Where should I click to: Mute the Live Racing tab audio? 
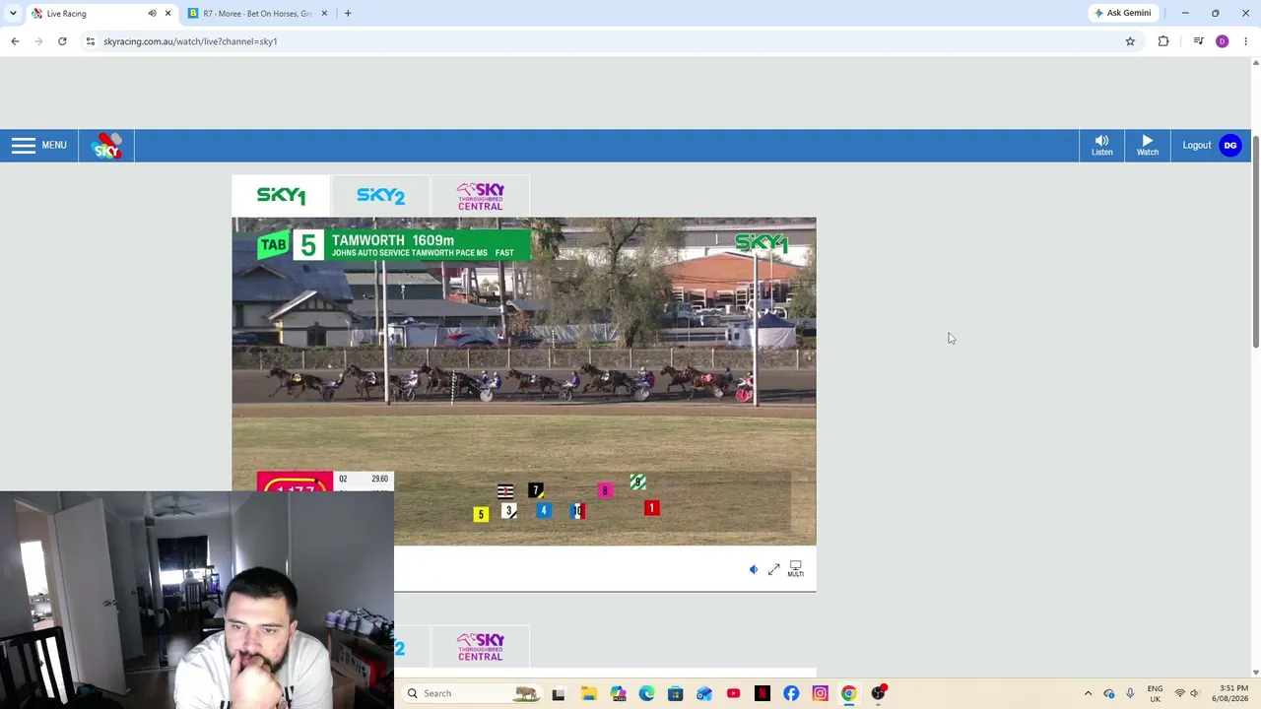[152, 14]
